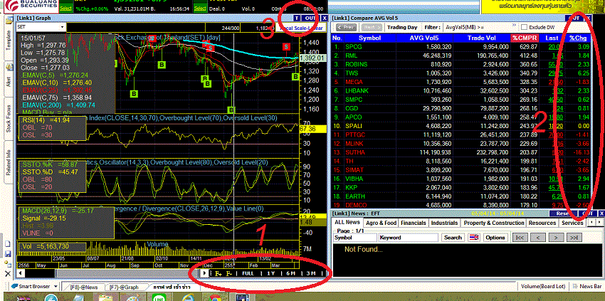Viewport: 605px width, 301px height.
Task: Click the second green Select link
Action: pos(199,8)
